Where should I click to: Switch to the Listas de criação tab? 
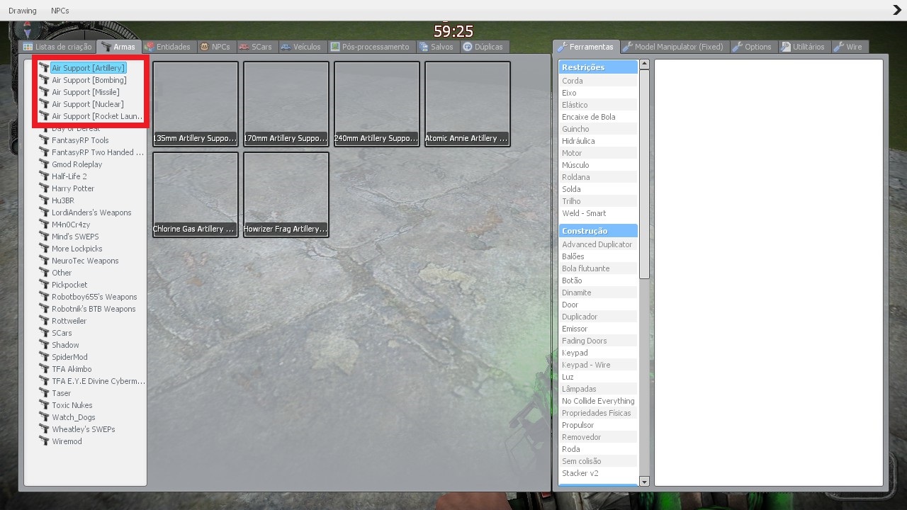coord(57,47)
